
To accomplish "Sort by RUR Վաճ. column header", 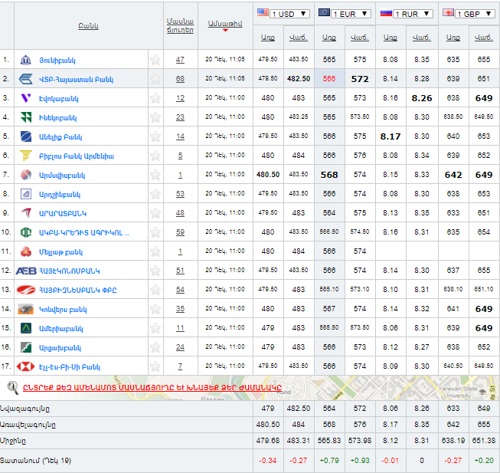I will 422,38.
